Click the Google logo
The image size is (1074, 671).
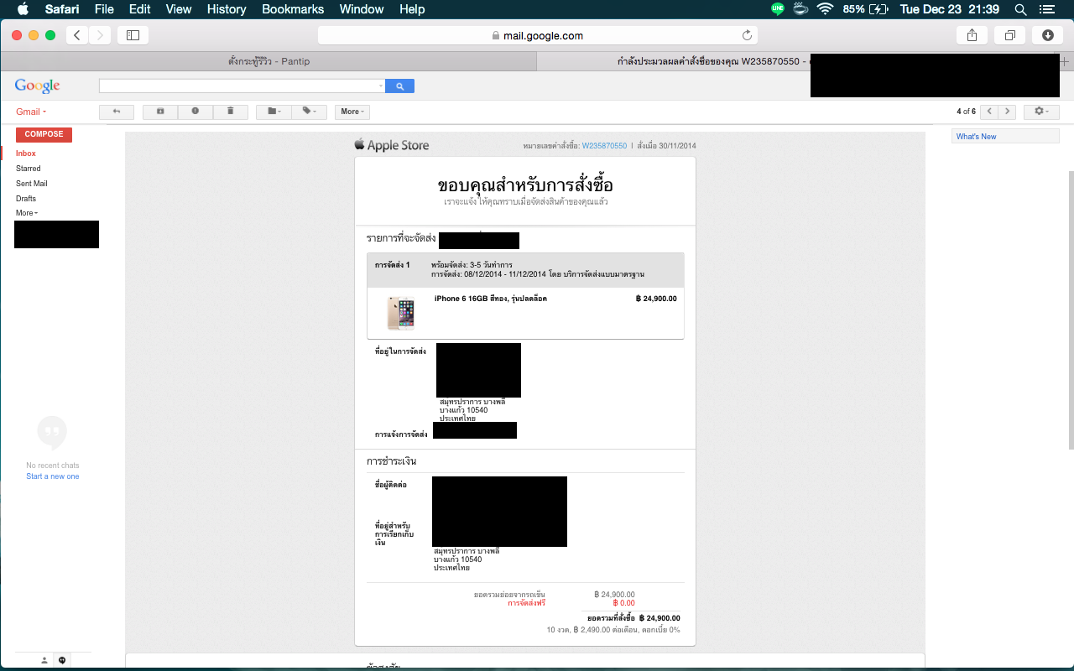(37, 86)
